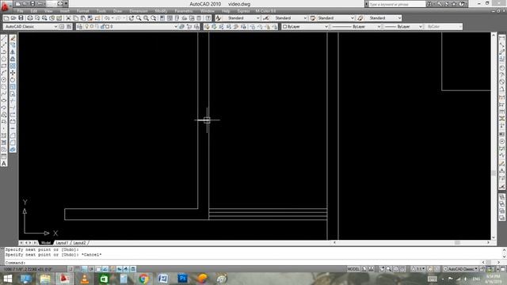Image resolution: width=507 pixels, height=285 pixels.
Task: Select the Rectangle tool in Draw toolbar
Action: click(4, 66)
